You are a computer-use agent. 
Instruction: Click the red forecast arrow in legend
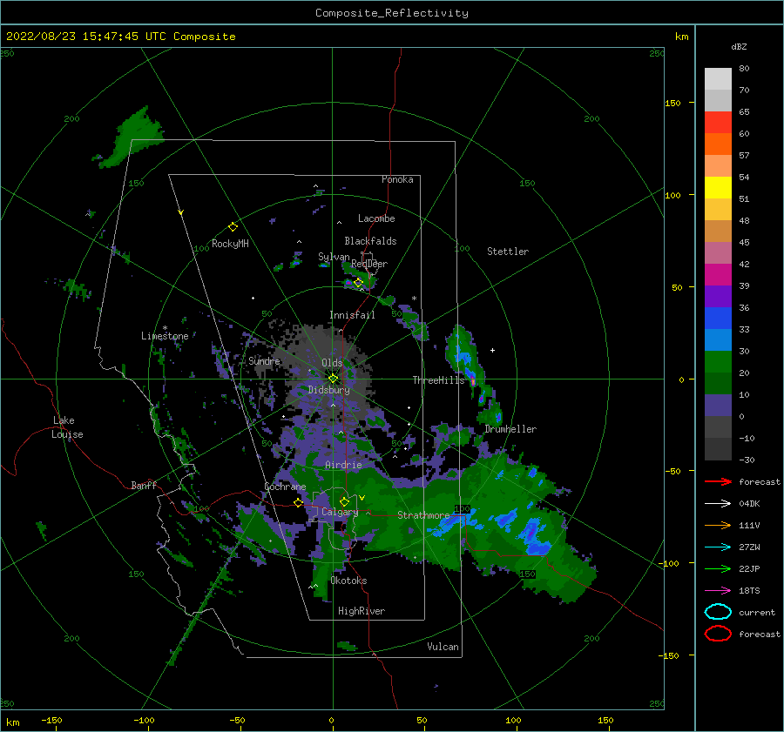coord(718,481)
